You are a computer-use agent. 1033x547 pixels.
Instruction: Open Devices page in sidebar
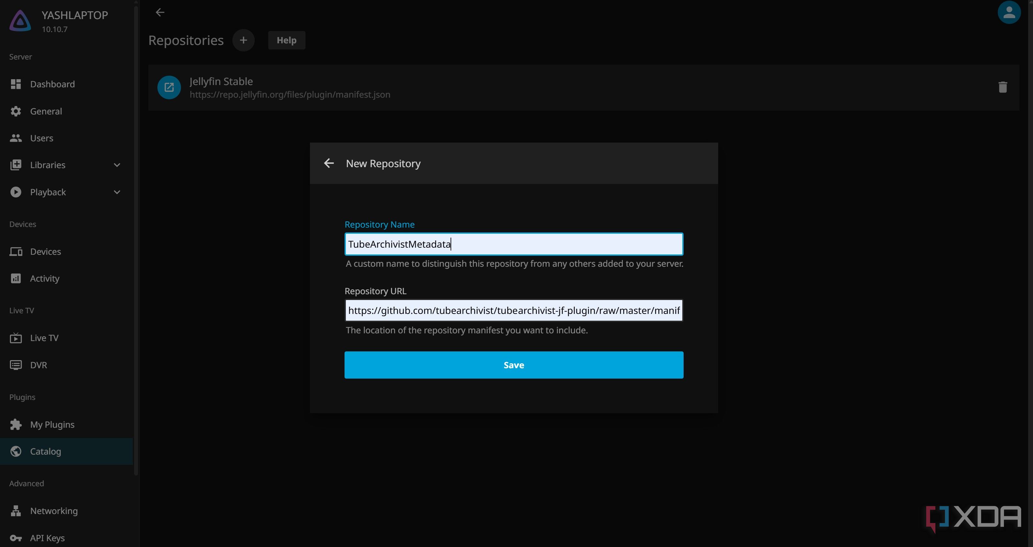pyautogui.click(x=67, y=252)
